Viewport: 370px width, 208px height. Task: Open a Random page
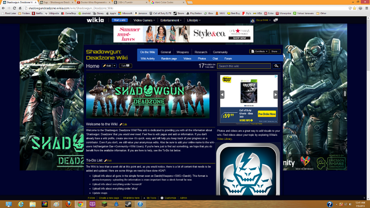coord(169,58)
